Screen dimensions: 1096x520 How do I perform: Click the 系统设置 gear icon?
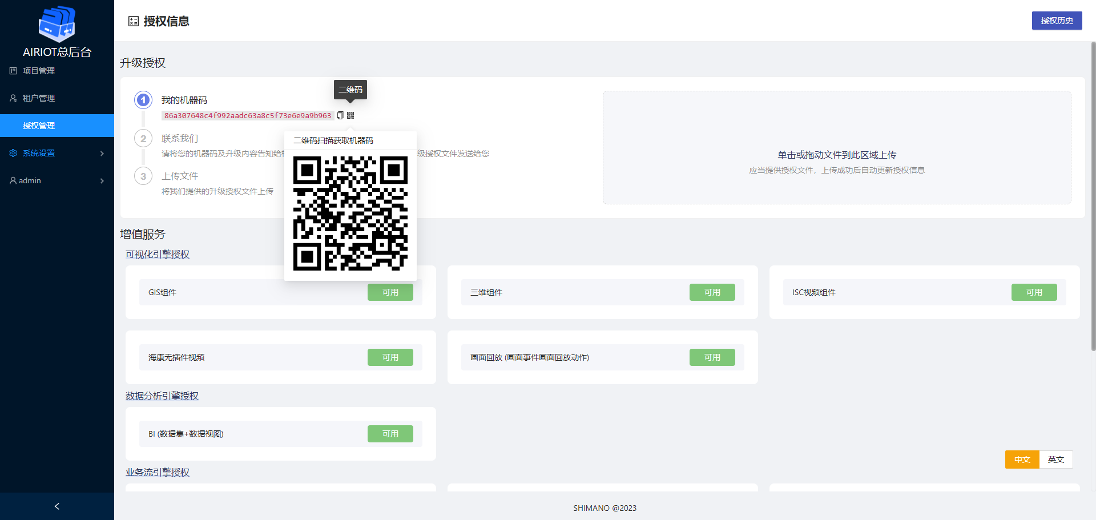[13, 153]
